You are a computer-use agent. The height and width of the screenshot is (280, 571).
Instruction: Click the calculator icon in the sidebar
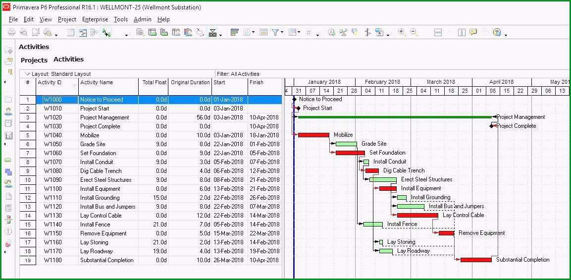[x=8, y=208]
